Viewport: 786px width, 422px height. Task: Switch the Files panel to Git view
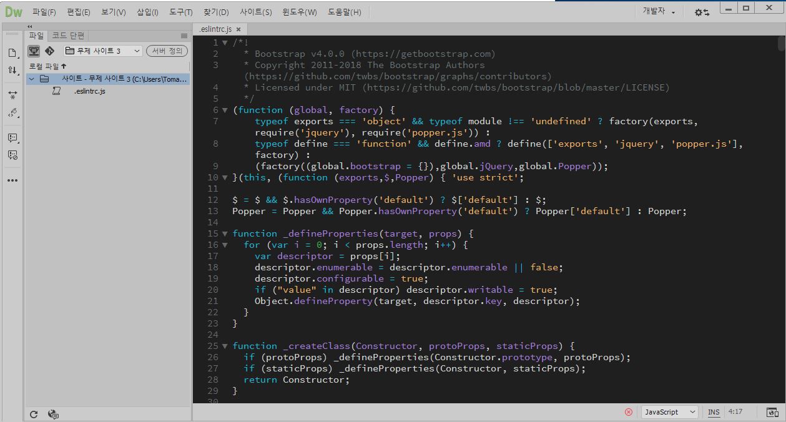pyautogui.click(x=49, y=51)
